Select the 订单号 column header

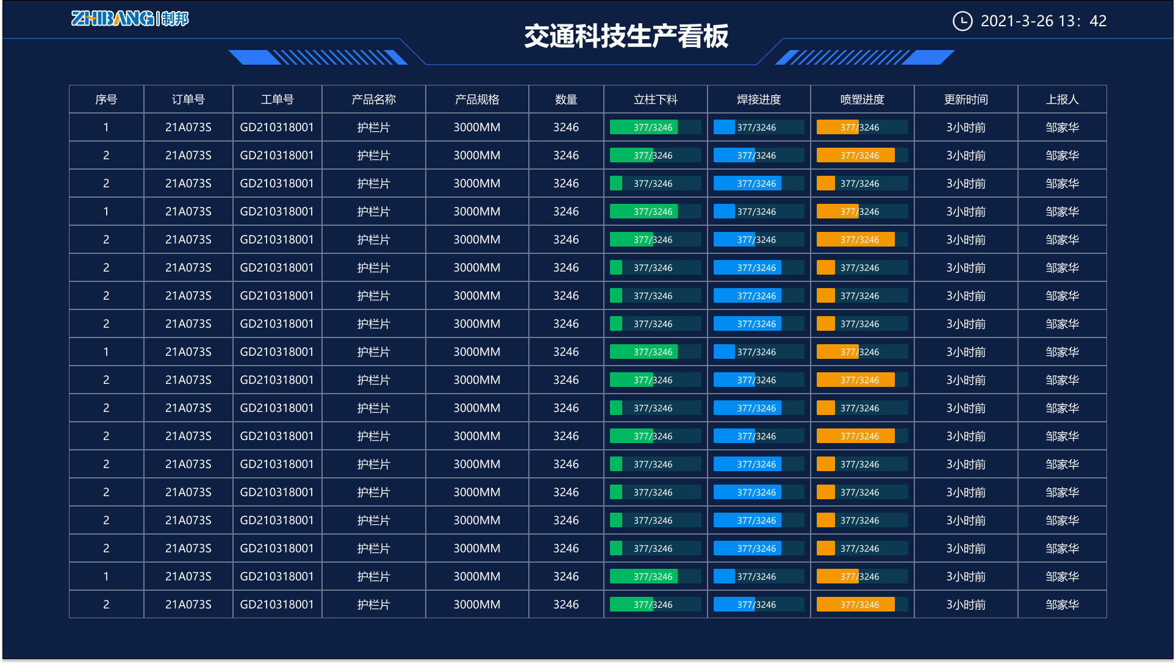tap(188, 99)
